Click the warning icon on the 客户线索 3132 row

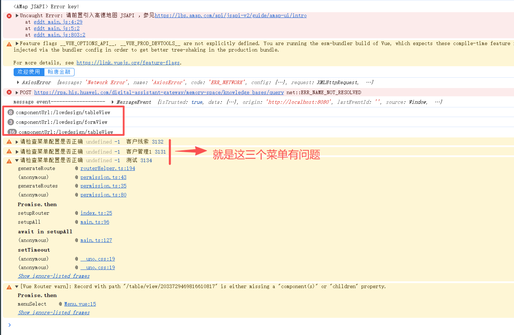click(x=9, y=142)
